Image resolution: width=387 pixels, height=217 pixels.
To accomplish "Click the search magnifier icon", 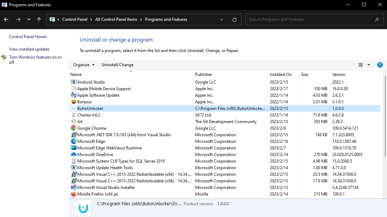I will [x=377, y=19].
